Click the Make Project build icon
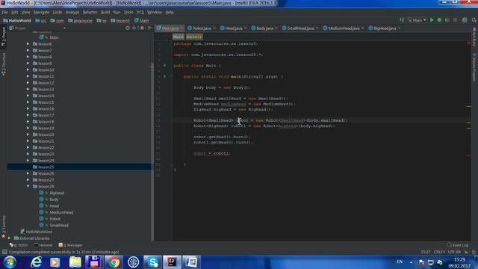 point(402,20)
